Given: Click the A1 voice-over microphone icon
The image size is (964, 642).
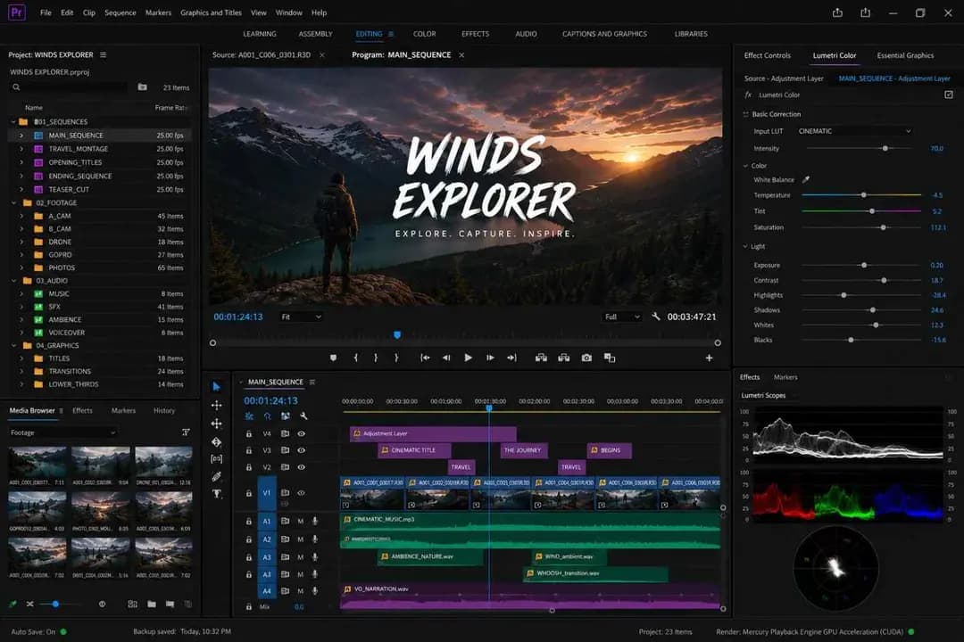Looking at the screenshot, I should coord(315,521).
